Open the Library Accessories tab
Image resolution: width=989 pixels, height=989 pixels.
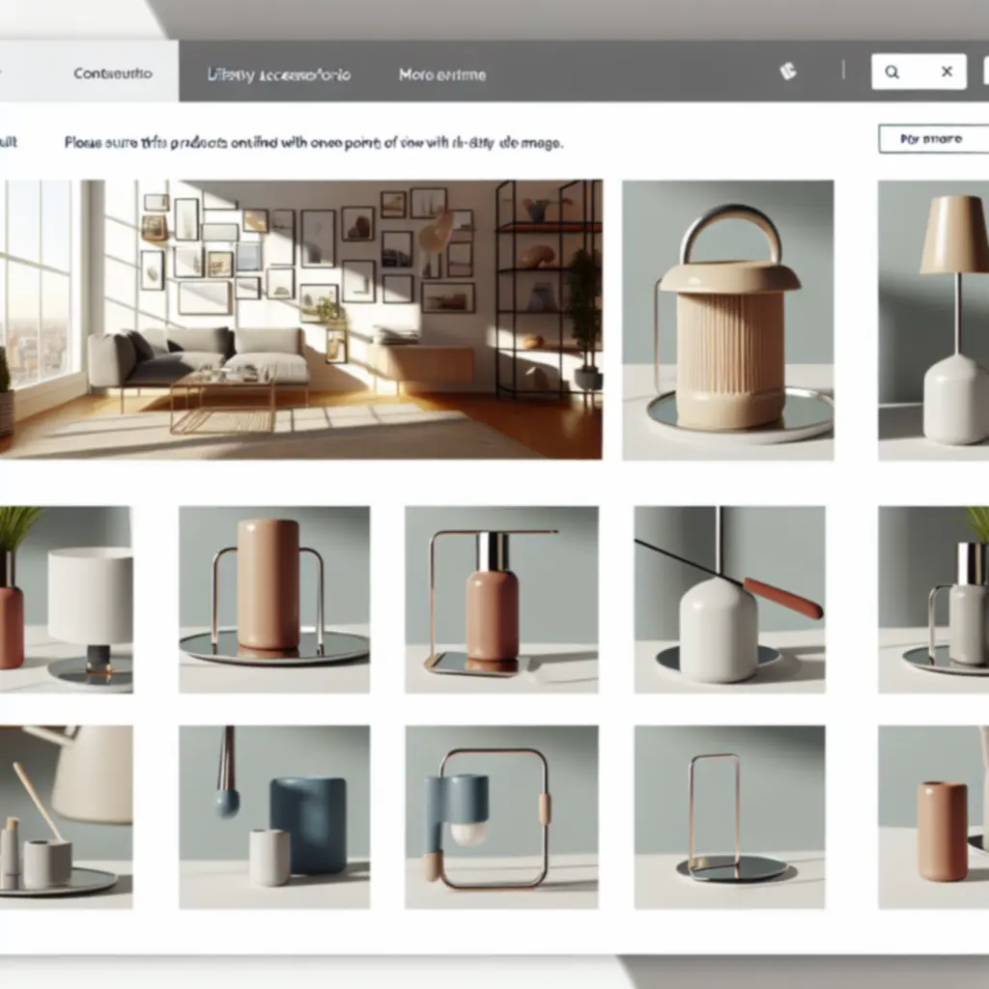coord(278,73)
